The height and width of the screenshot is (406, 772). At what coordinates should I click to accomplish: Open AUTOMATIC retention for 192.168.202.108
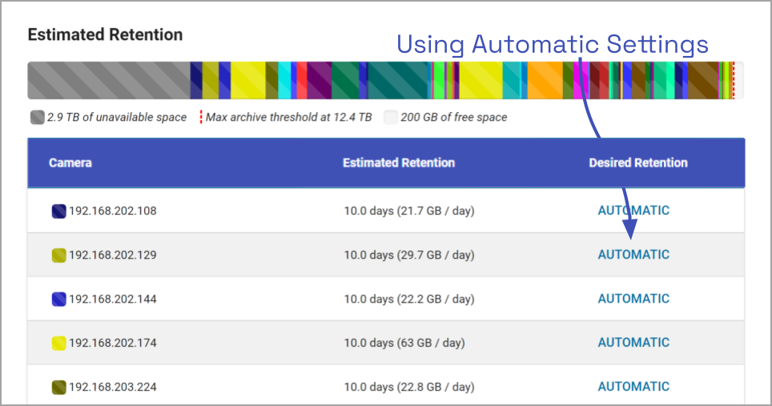coord(633,211)
